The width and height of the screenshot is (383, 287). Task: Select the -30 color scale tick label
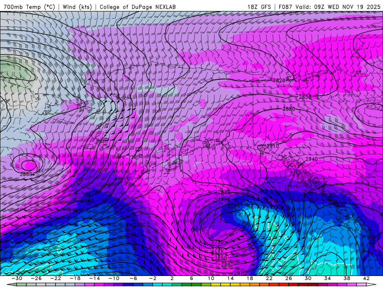click(17, 278)
